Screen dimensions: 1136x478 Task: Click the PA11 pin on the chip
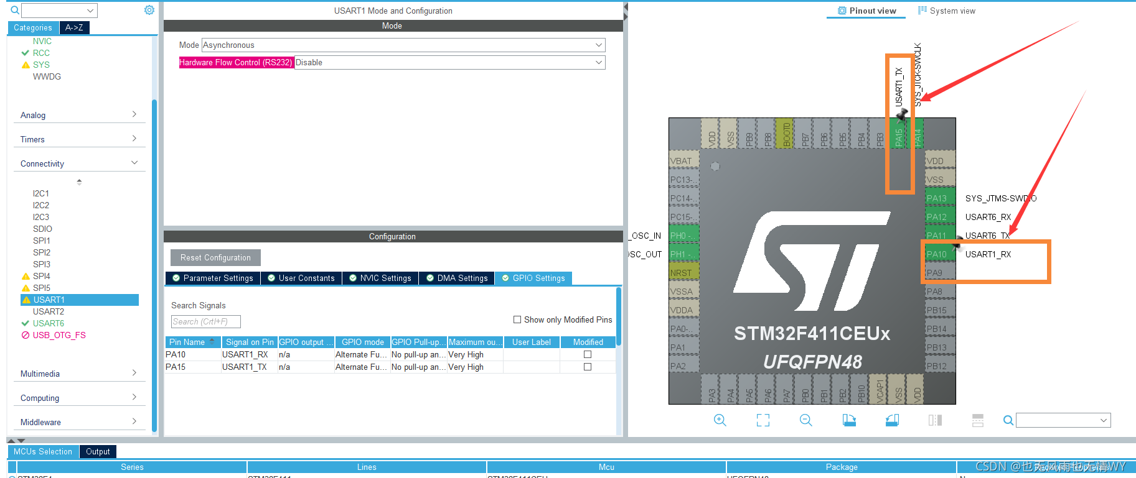tap(940, 236)
